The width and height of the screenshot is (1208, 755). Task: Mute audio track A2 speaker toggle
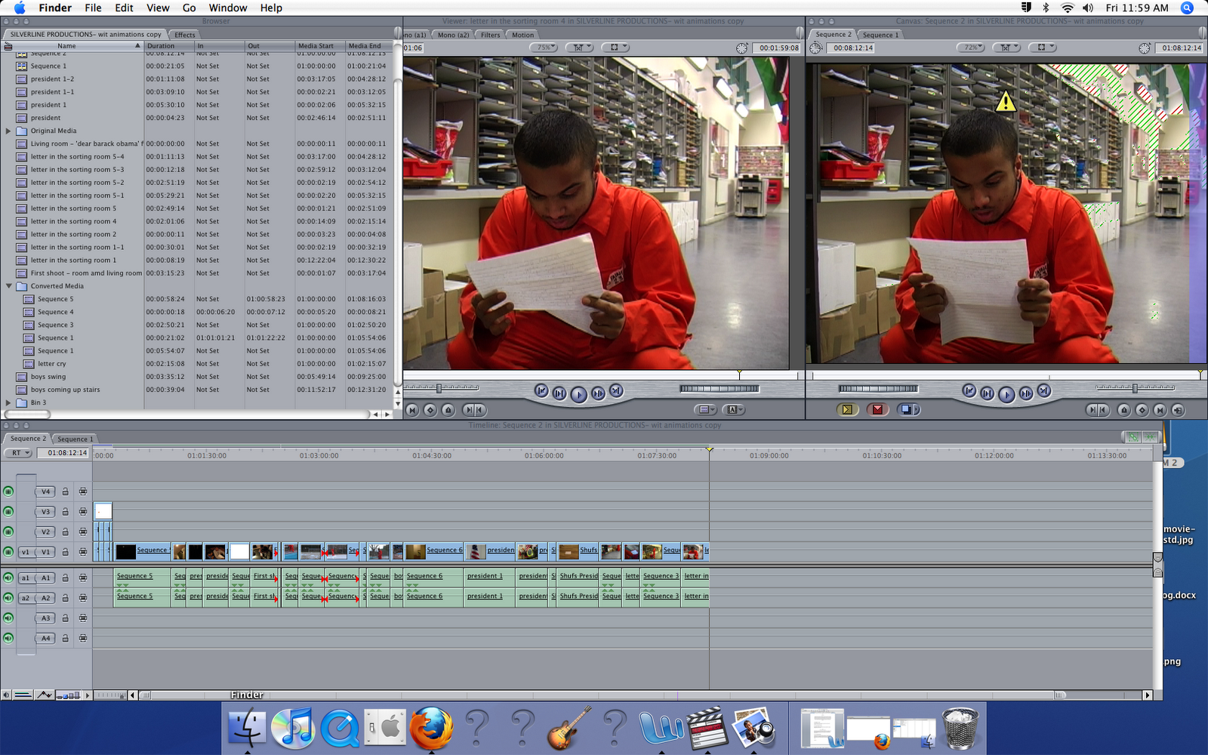click(8, 598)
